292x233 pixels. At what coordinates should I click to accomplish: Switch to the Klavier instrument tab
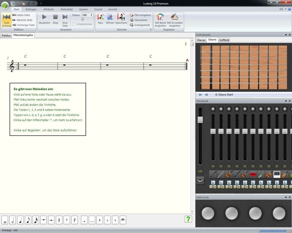[x=201, y=40]
